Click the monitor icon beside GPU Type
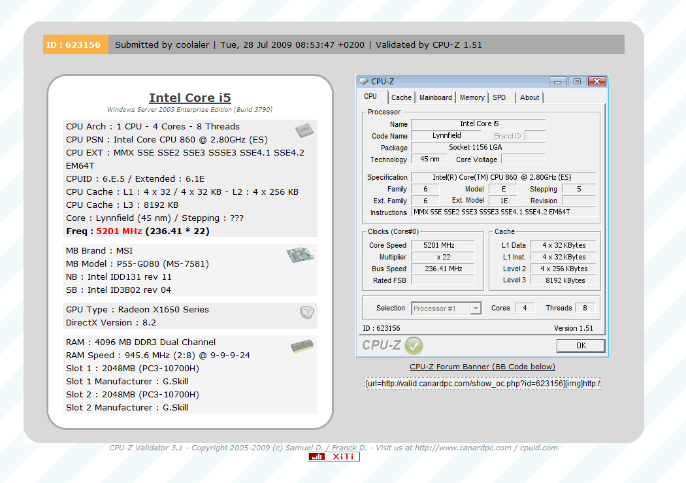 coord(306,312)
